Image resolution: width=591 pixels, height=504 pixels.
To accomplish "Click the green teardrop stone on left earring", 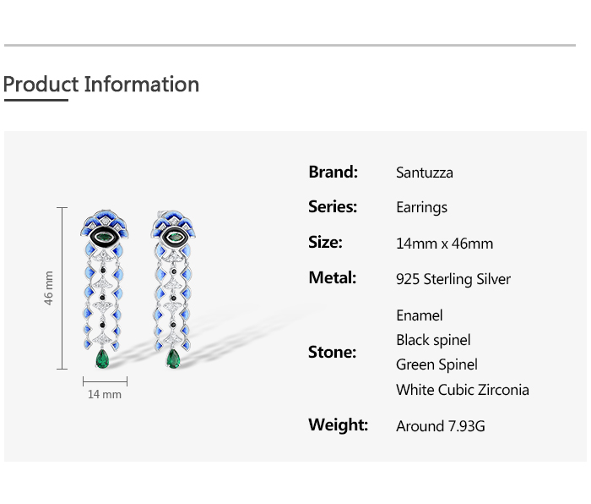I will click(102, 359).
